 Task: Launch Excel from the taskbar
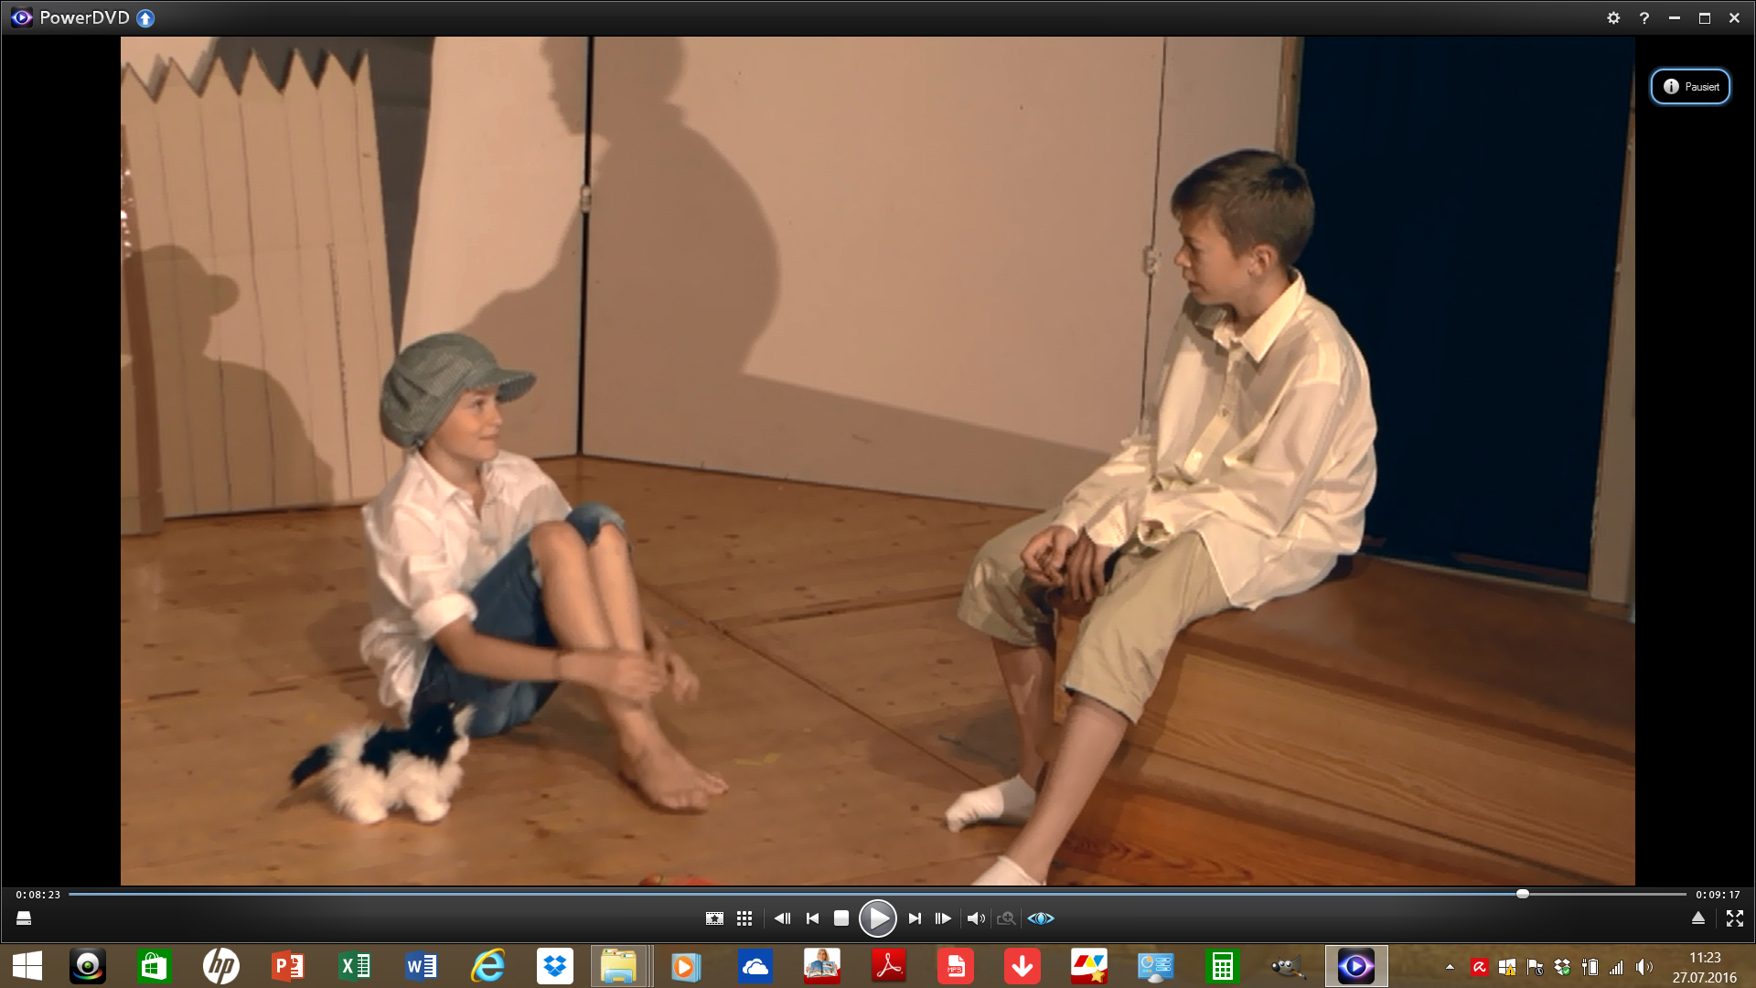point(354,966)
